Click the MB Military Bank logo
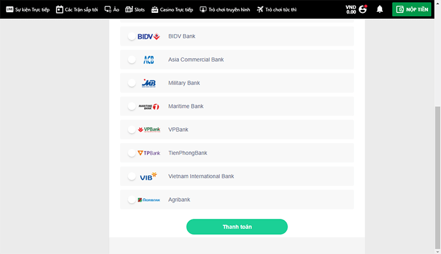This screenshot has width=441, height=254. [149, 83]
